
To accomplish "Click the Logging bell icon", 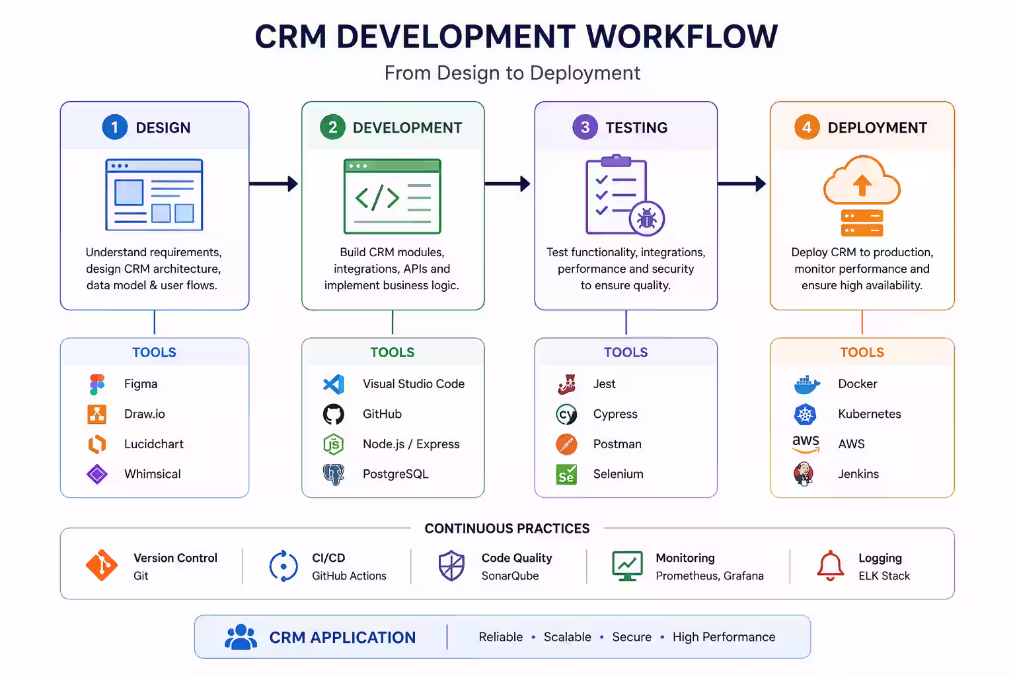I will tap(831, 566).
